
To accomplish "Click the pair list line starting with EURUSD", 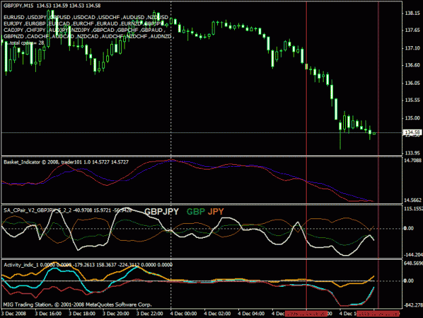I will pos(86,18).
